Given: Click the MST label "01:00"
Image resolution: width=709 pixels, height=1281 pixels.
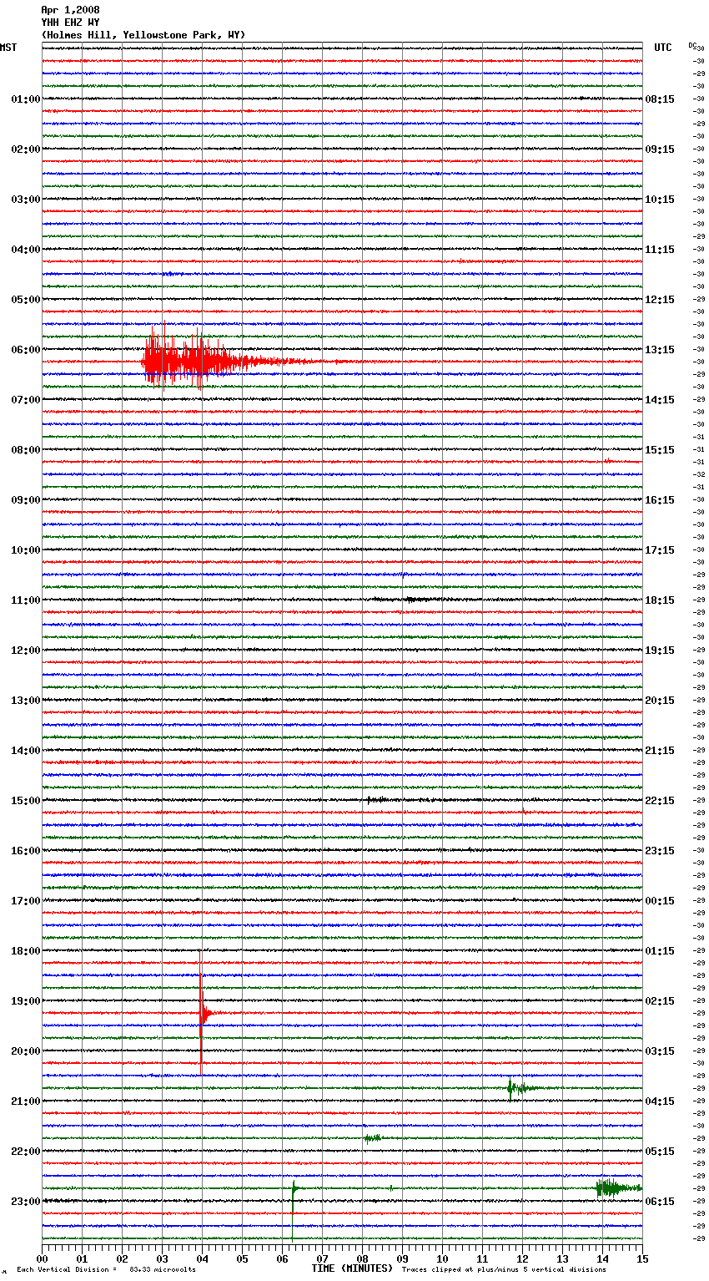Looking at the screenshot, I should tap(26, 99).
